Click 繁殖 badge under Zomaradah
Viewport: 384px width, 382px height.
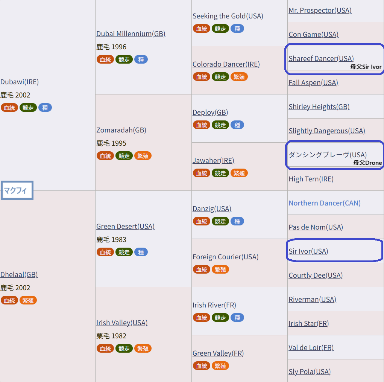(x=143, y=156)
